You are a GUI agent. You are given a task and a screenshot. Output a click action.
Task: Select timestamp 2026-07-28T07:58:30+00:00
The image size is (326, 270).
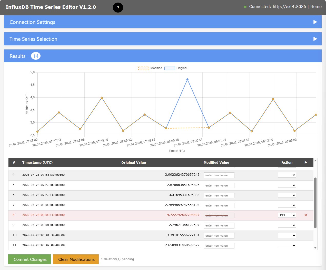pyautogui.click(x=43, y=175)
